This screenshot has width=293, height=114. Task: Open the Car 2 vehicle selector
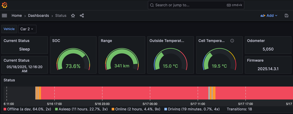point(27,29)
